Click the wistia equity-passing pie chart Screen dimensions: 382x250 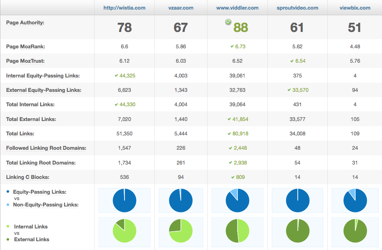[125, 200]
